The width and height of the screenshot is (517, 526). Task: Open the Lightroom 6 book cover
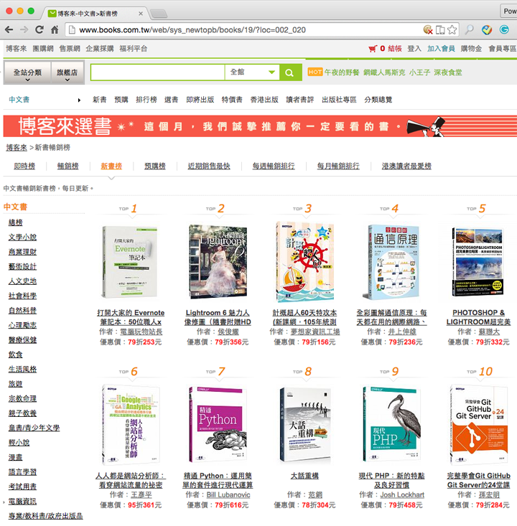pos(218,261)
